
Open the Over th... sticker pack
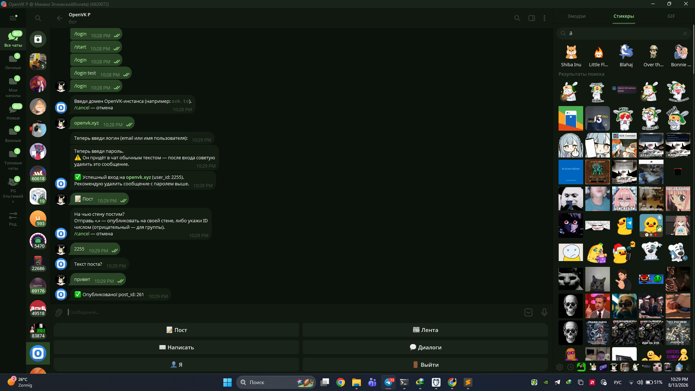tap(653, 56)
